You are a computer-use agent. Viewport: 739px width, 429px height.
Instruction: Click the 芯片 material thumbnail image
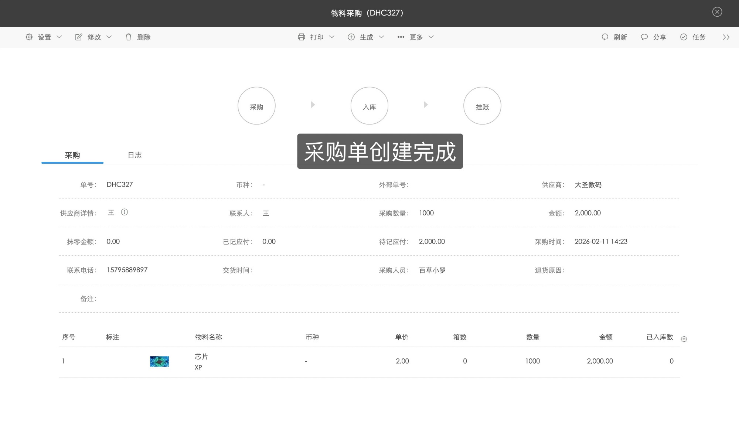click(159, 361)
